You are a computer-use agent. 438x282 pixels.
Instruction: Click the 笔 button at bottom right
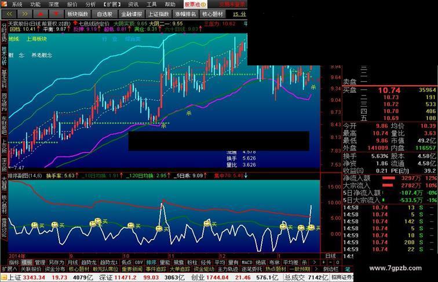point(348,269)
